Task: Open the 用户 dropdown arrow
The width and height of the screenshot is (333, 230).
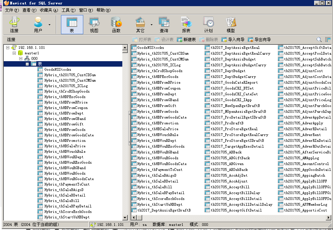Action: coord(49,25)
